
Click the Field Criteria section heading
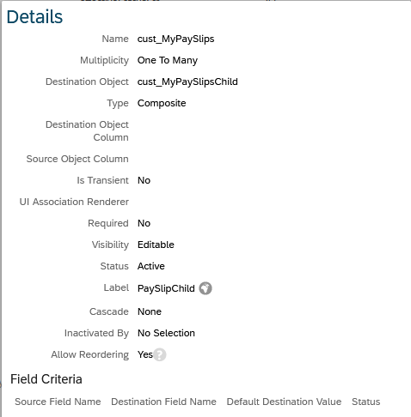(x=46, y=379)
